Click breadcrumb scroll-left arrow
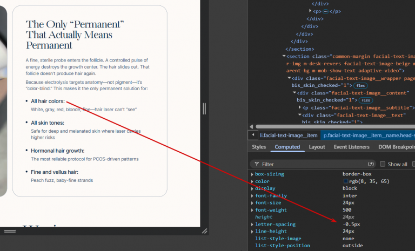 [x=253, y=135]
